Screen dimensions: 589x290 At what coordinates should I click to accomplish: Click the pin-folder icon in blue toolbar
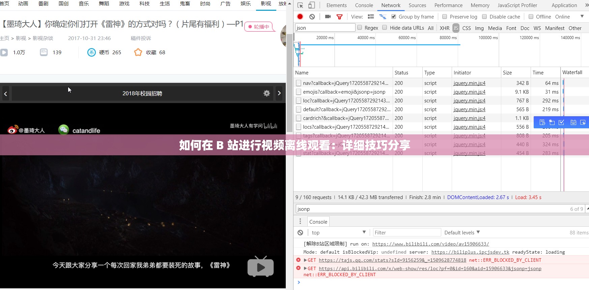coord(552,122)
